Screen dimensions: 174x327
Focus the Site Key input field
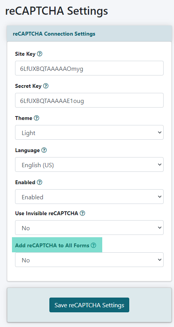(x=89, y=68)
